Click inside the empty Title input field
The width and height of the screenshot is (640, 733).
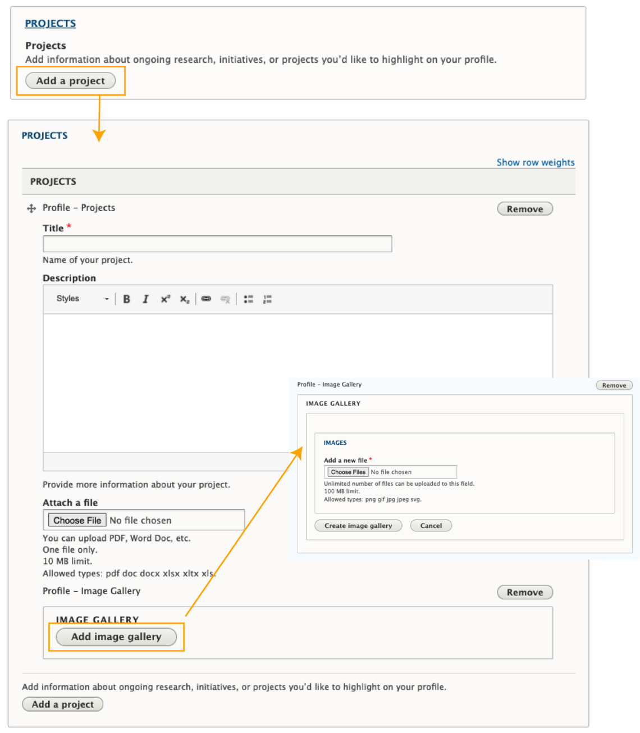pyautogui.click(x=217, y=243)
